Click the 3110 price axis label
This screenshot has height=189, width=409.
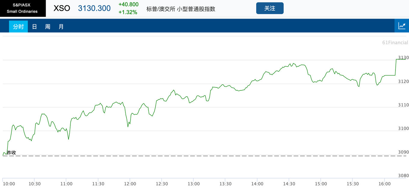click(403, 105)
